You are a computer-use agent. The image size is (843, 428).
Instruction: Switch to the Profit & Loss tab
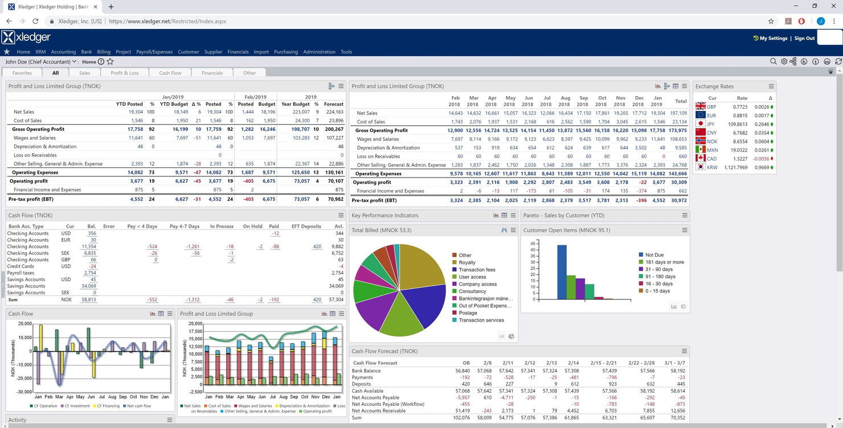point(124,73)
